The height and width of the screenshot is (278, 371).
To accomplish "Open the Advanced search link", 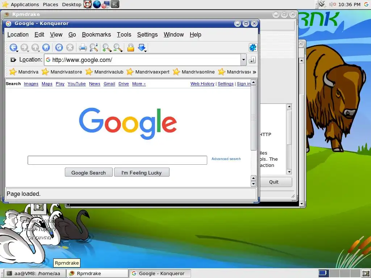I will [x=226, y=159].
